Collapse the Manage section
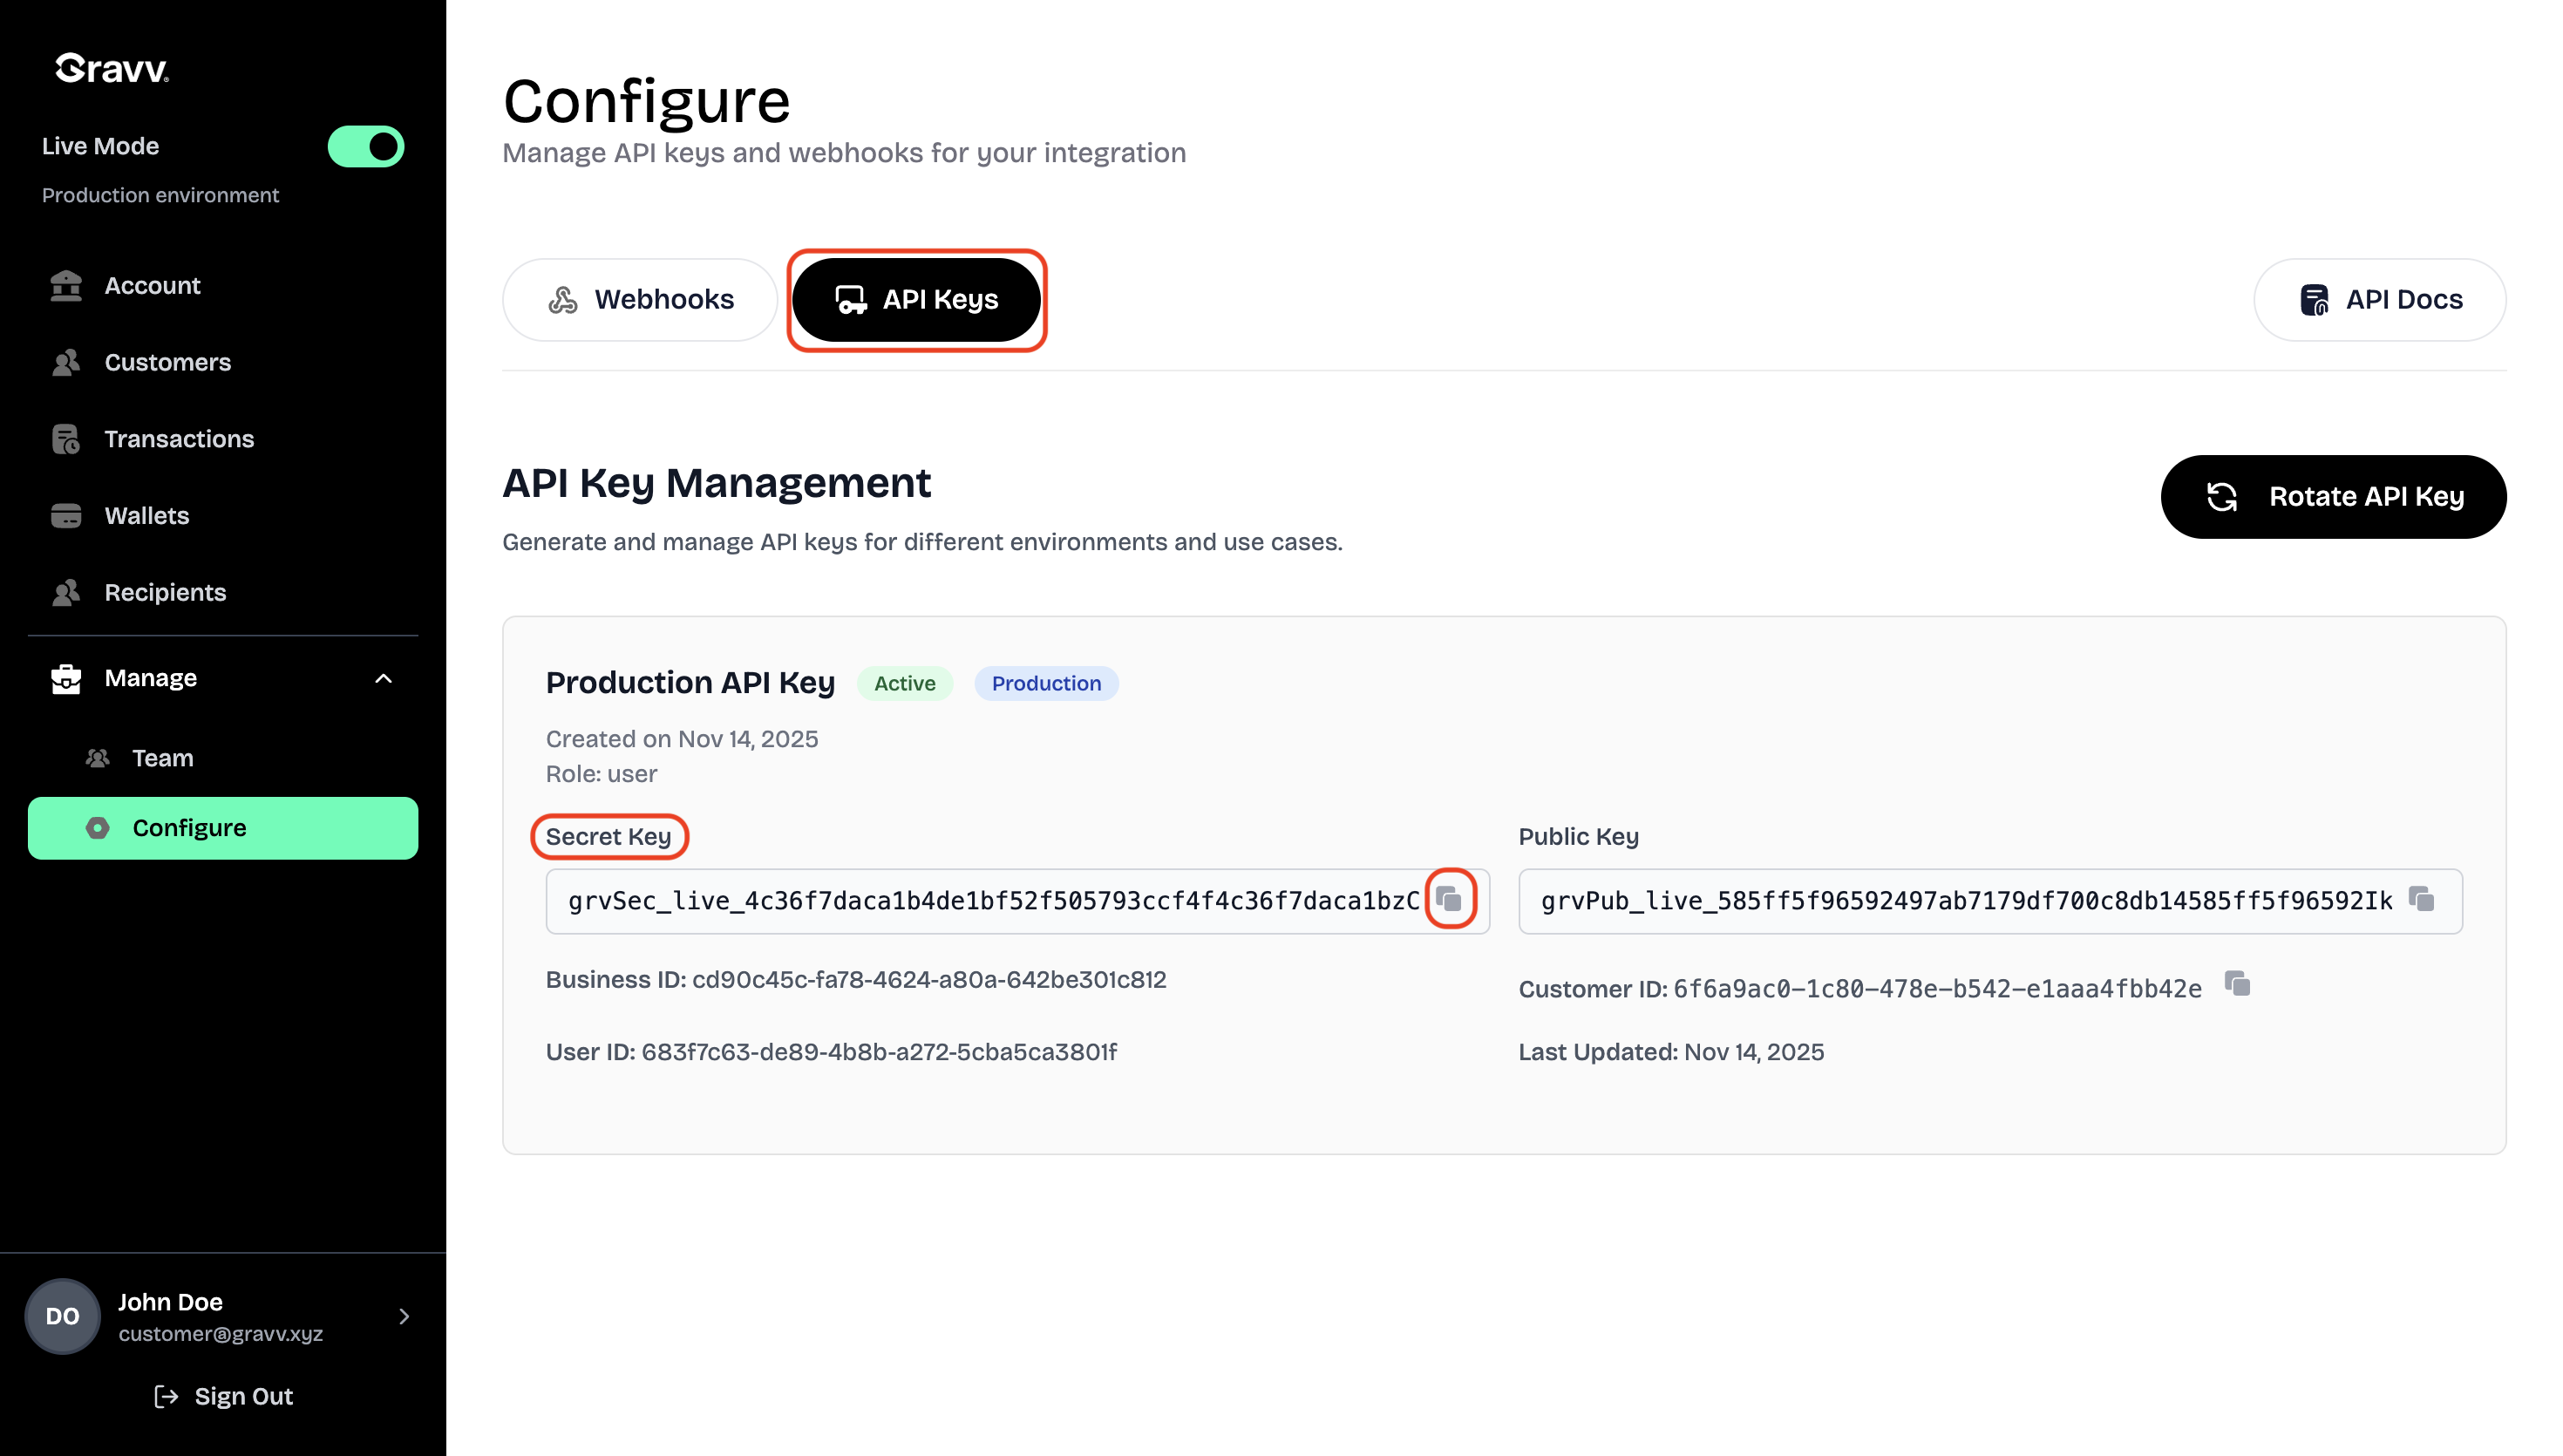The height and width of the screenshot is (1456, 2563). click(x=384, y=678)
